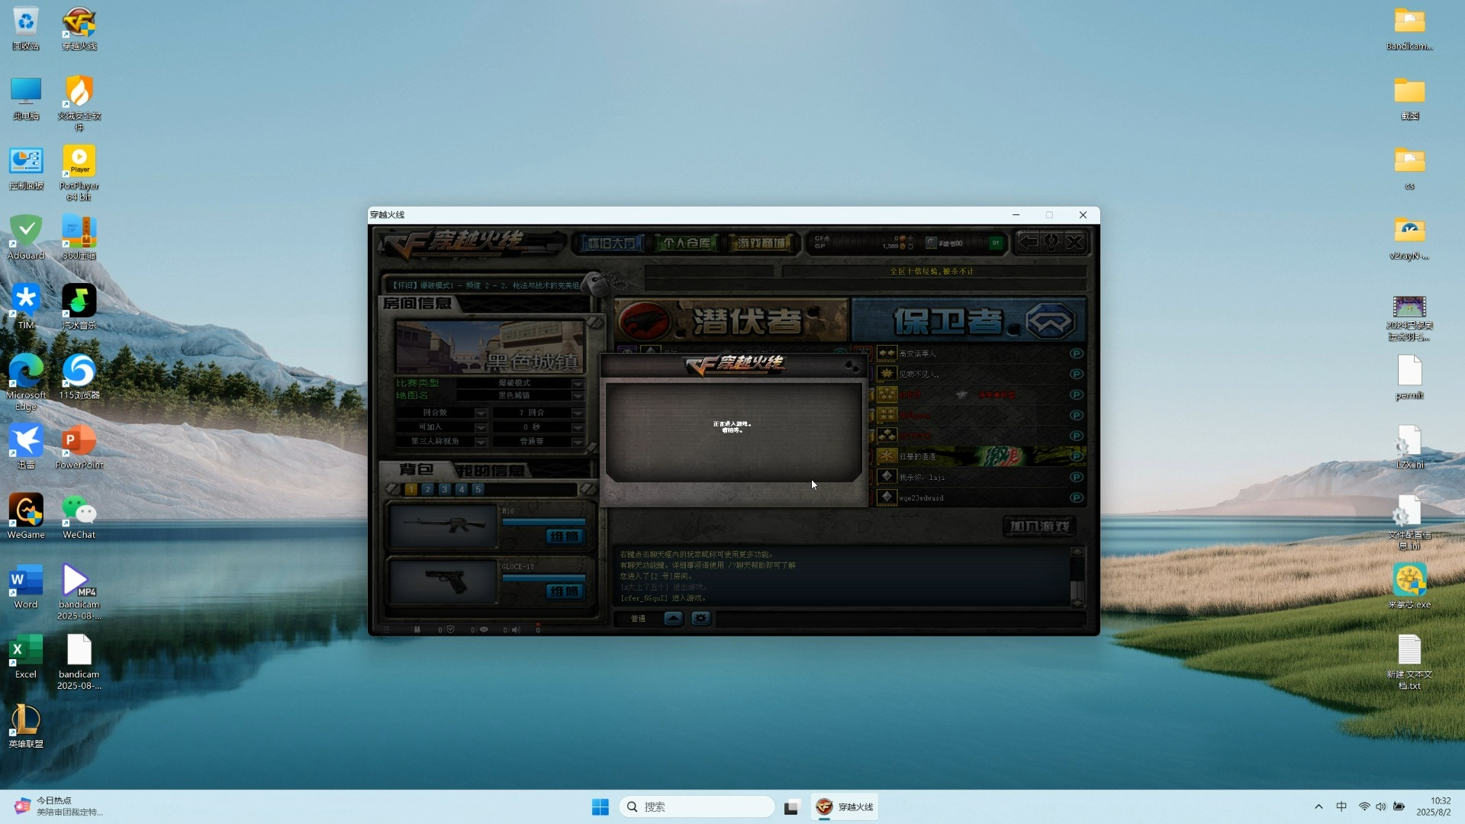Expand the 地图名 黑色城镇 dropdown
1465x824 pixels.
(578, 396)
